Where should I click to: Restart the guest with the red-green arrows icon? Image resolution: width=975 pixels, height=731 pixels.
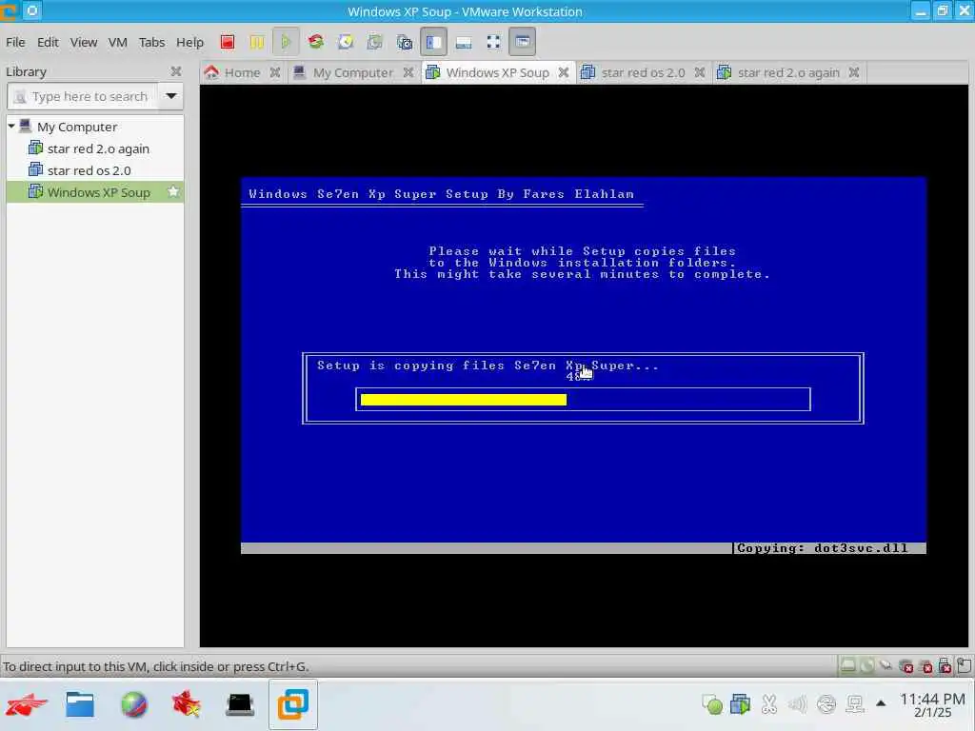pyautogui.click(x=316, y=42)
